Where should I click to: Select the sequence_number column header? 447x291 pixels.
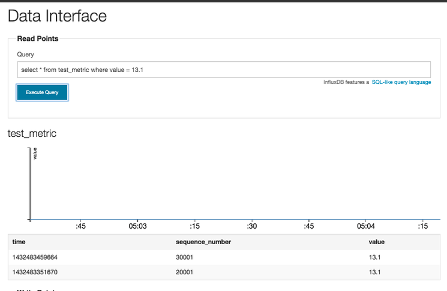pyautogui.click(x=203, y=242)
